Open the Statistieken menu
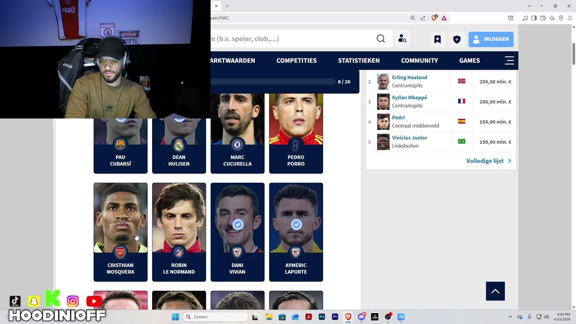 [359, 60]
